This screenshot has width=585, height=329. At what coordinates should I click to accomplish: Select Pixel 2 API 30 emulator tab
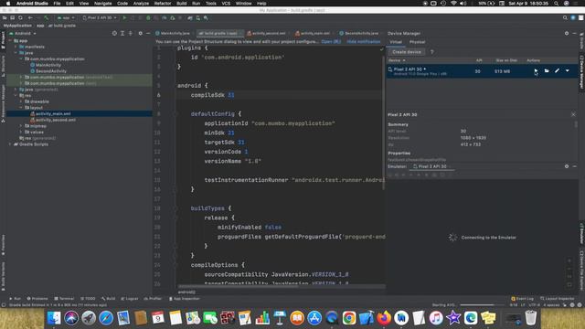point(431,166)
